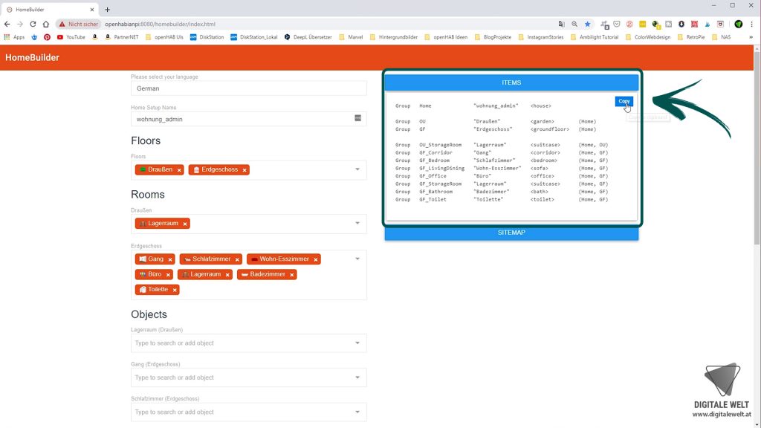Select the ITEMS section header

[511, 82]
